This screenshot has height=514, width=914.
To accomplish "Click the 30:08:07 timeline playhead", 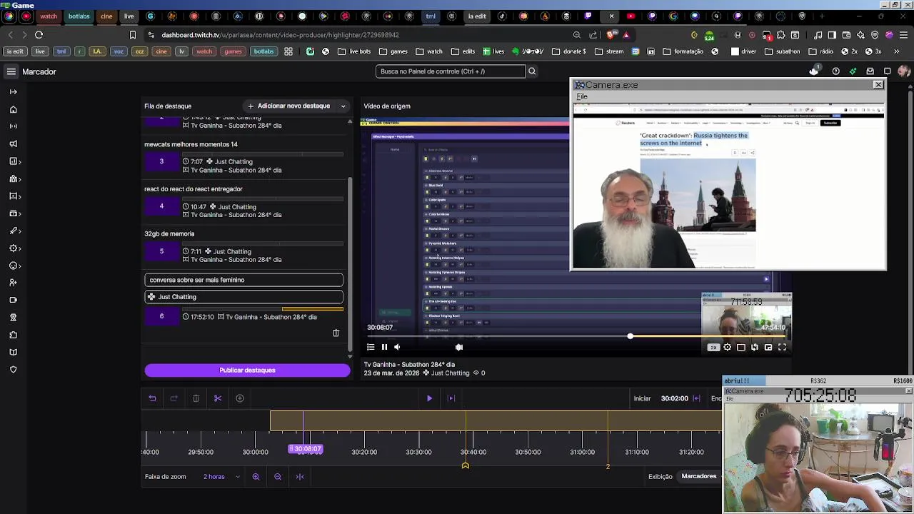I will (x=306, y=449).
